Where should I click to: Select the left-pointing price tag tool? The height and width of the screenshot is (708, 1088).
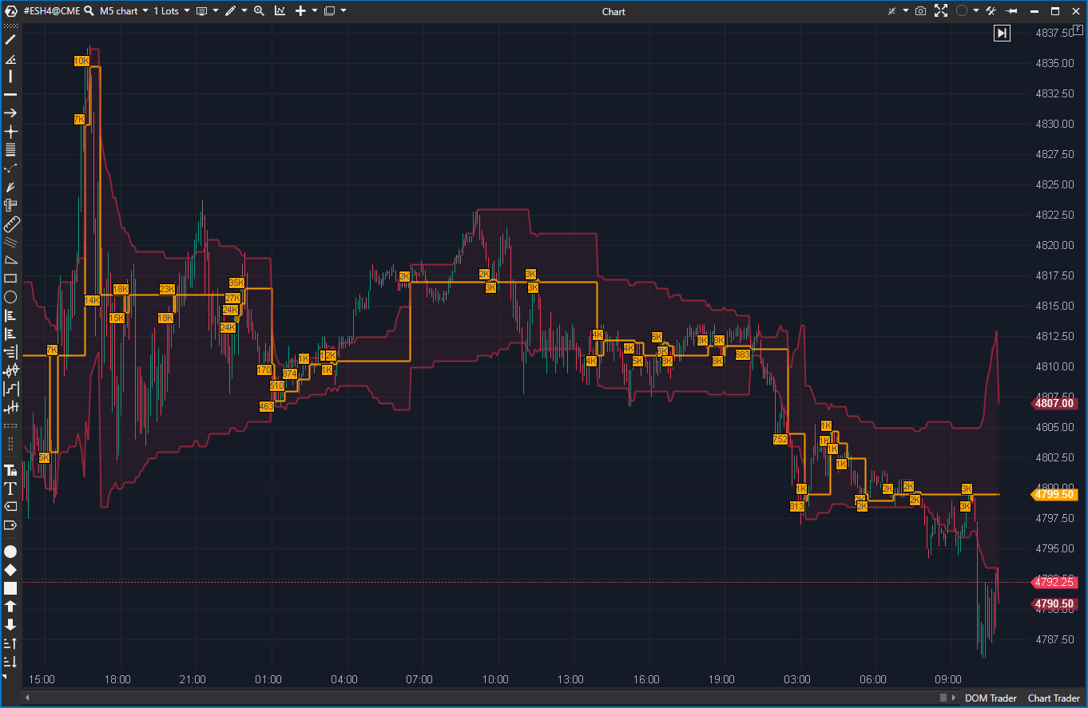10,507
